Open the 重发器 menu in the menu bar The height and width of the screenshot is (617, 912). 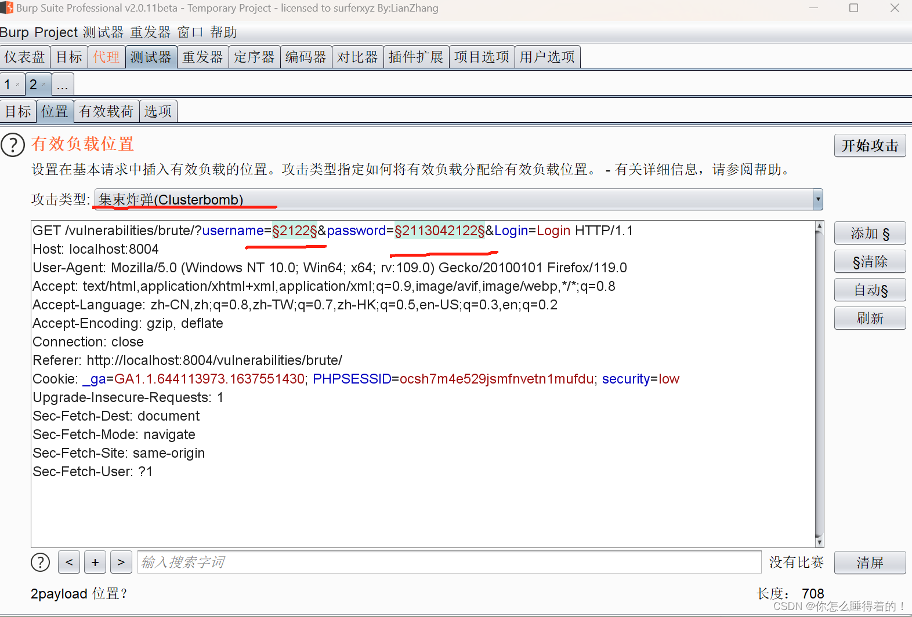point(150,32)
